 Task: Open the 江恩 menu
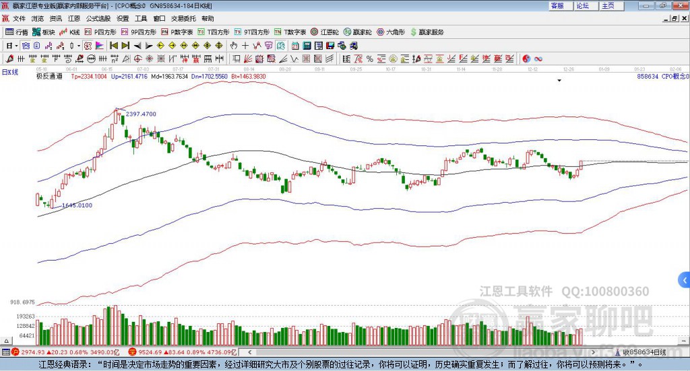74,18
